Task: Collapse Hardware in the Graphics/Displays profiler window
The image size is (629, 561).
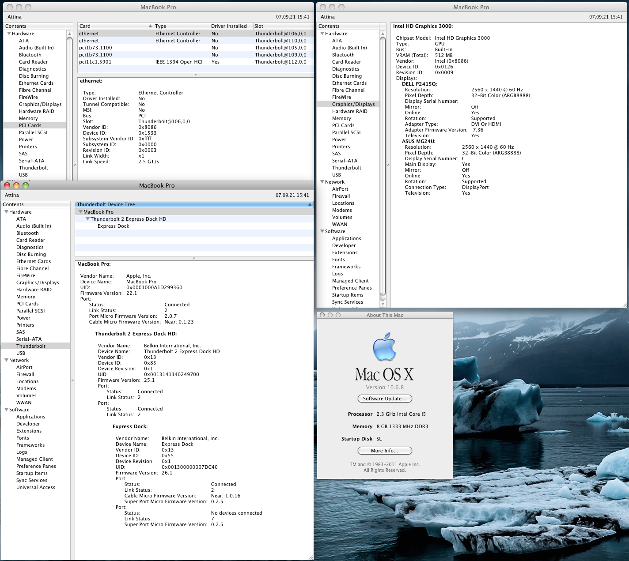Action: pyautogui.click(x=322, y=34)
